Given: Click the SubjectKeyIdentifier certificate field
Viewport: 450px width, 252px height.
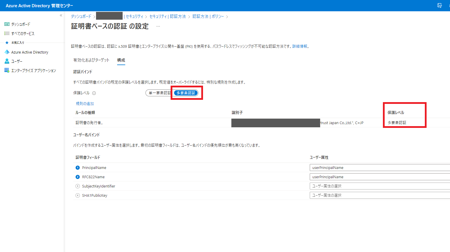Looking at the screenshot, I should [99, 186].
